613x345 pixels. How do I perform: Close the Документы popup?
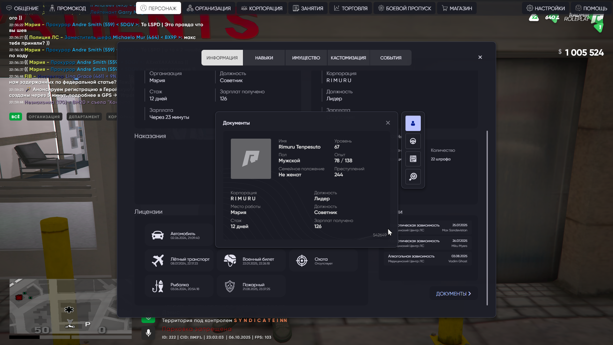click(388, 123)
